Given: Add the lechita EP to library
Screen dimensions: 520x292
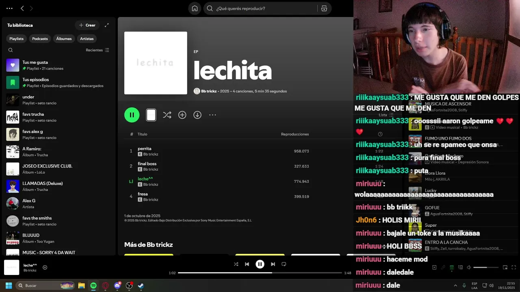Looking at the screenshot, I should click(182, 115).
